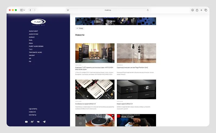This screenshot has width=216, height=133.
Task: Open the HI-FI & HIGH END SHOW 2024 headline
Action: (x=94, y=68)
